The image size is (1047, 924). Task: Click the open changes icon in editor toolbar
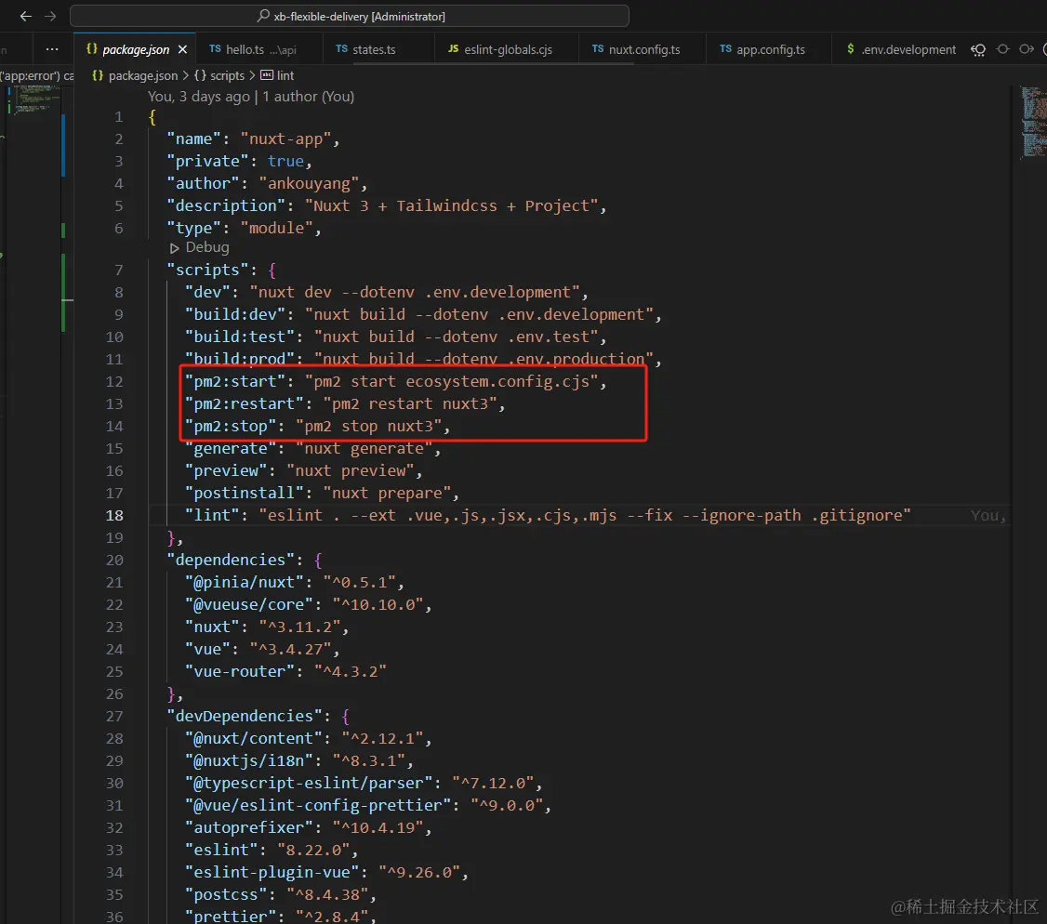pyautogui.click(x=978, y=49)
